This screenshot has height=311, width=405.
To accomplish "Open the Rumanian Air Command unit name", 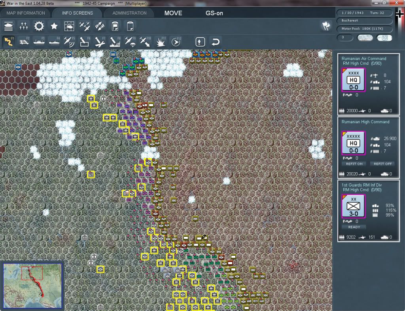I will (364, 58).
